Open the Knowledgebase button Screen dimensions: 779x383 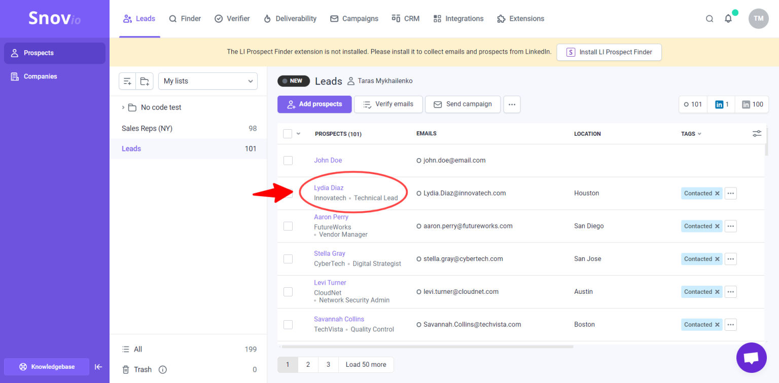(x=47, y=367)
